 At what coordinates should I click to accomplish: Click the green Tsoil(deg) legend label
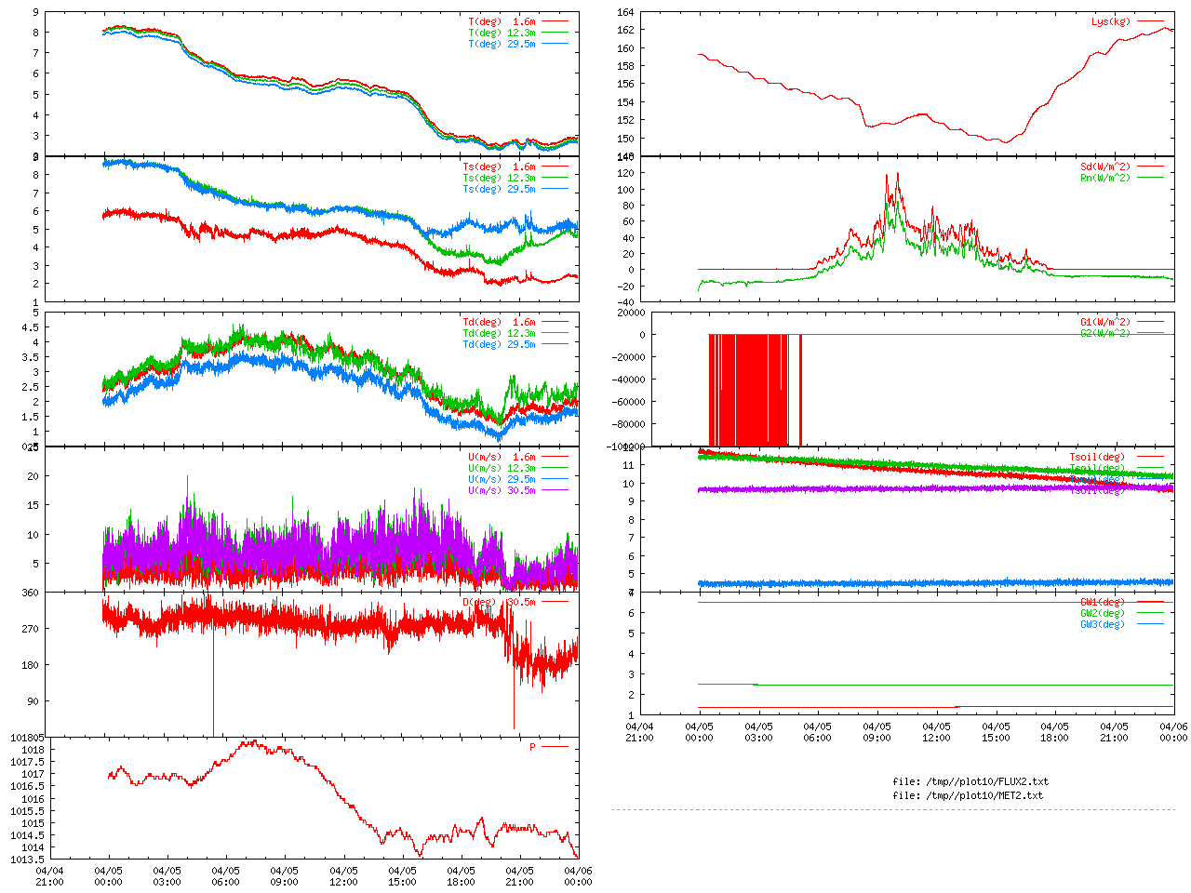click(x=1097, y=468)
